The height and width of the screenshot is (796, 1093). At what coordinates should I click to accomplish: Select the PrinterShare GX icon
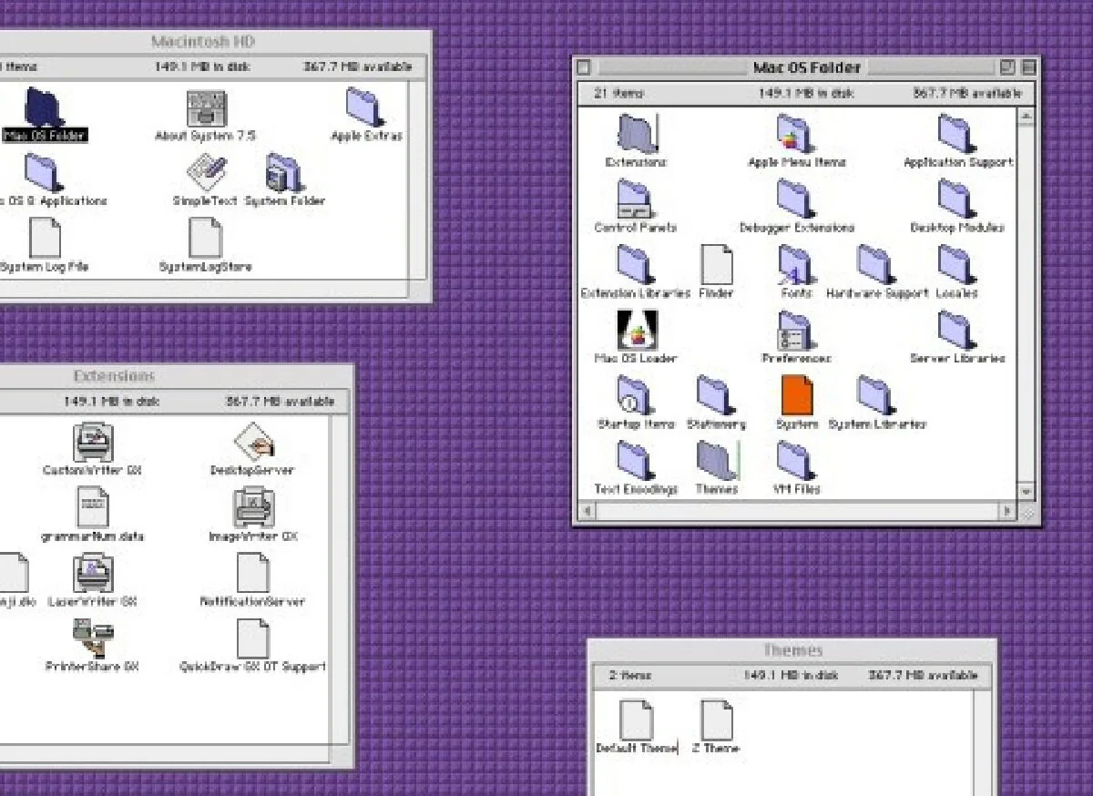point(93,639)
